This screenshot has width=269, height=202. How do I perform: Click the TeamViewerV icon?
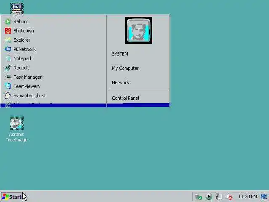click(8, 86)
